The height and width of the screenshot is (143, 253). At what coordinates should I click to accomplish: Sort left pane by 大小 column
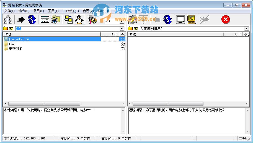[110, 35]
